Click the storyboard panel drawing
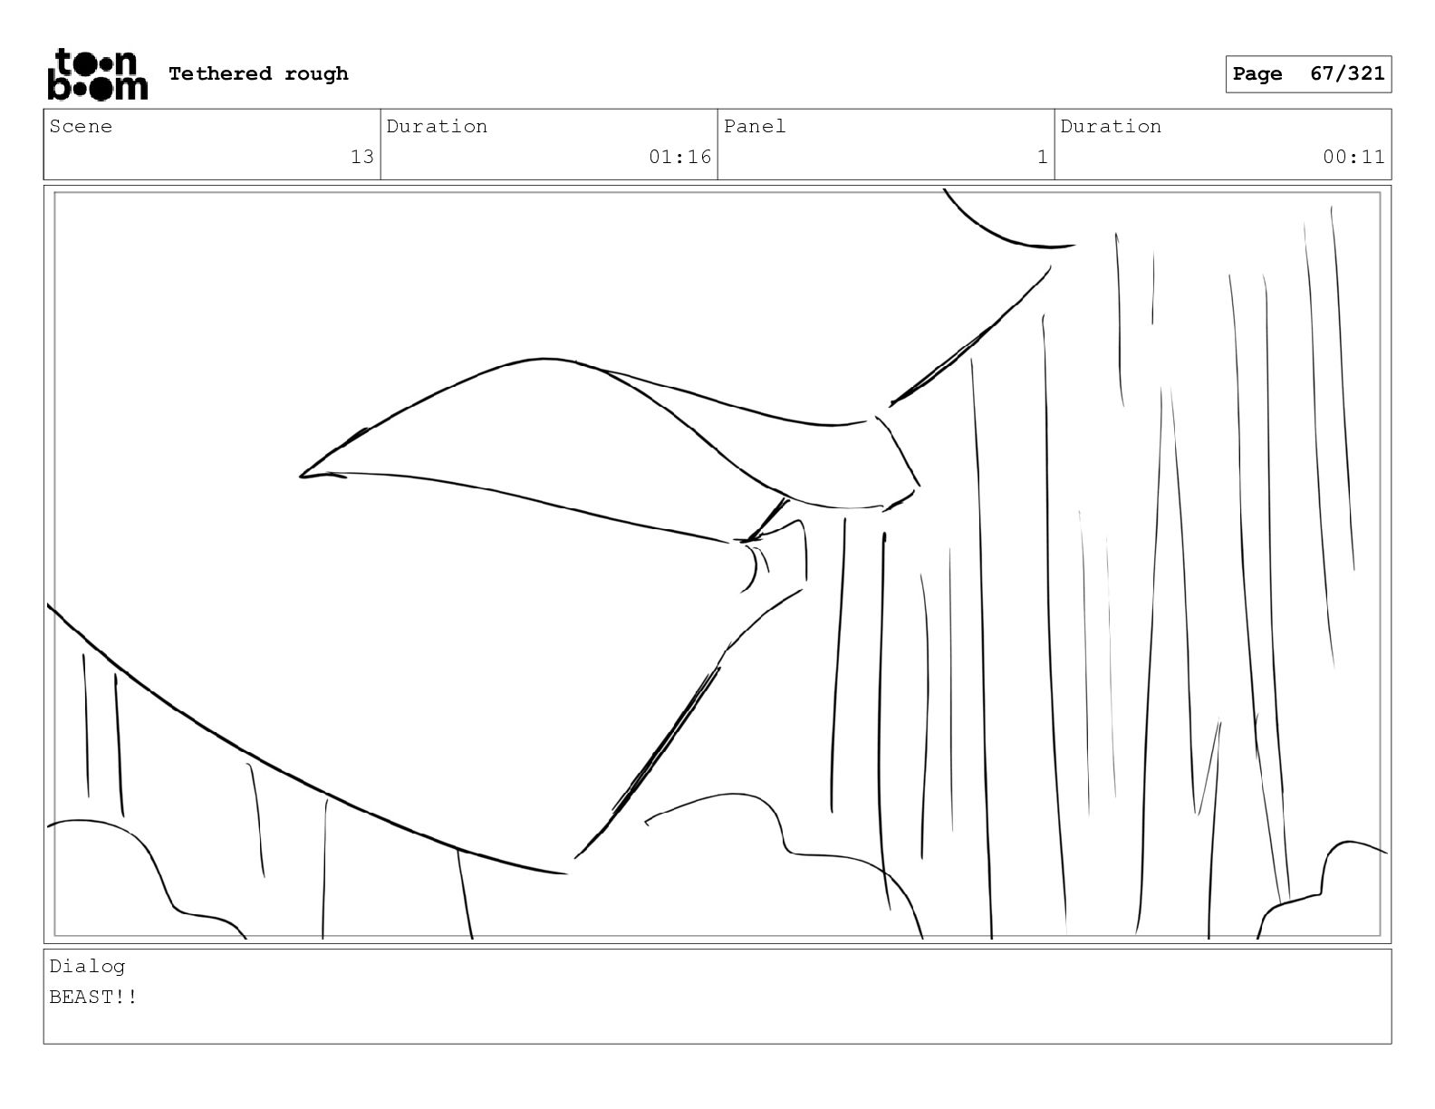The width and height of the screenshot is (1435, 1109). 717,564
